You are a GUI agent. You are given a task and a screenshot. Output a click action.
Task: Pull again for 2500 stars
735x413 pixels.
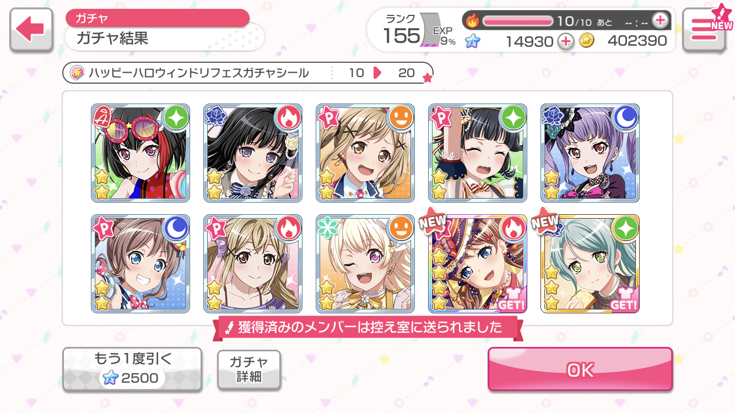(x=132, y=369)
